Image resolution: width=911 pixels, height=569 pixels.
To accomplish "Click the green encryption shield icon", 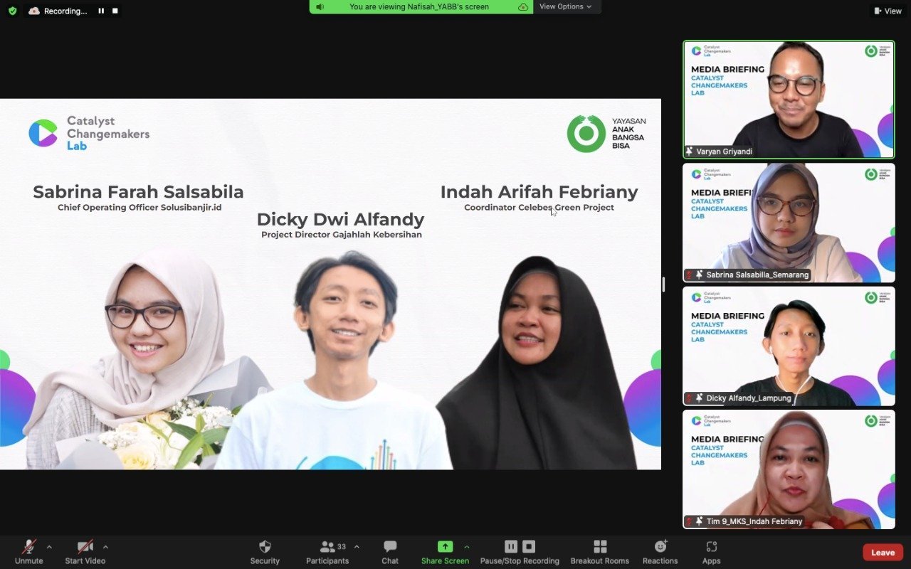I will coord(12,11).
